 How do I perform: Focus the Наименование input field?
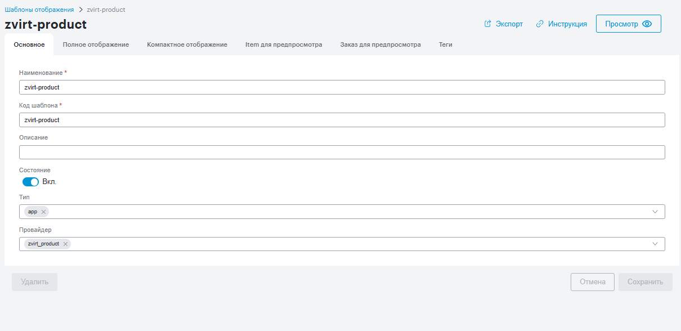342,87
